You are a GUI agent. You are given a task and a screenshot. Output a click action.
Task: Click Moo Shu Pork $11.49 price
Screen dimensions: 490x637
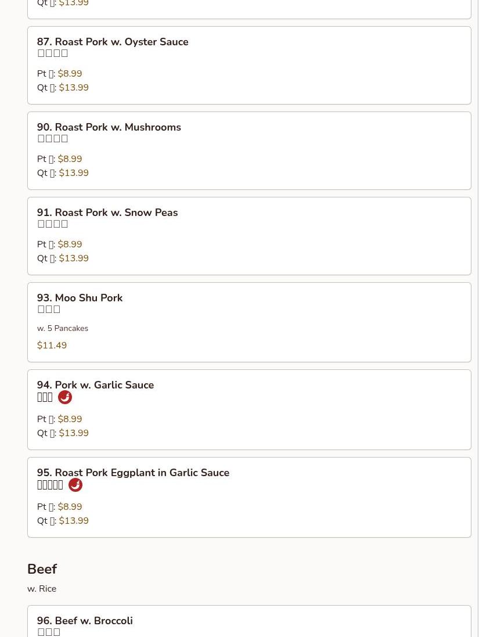tap(52, 346)
